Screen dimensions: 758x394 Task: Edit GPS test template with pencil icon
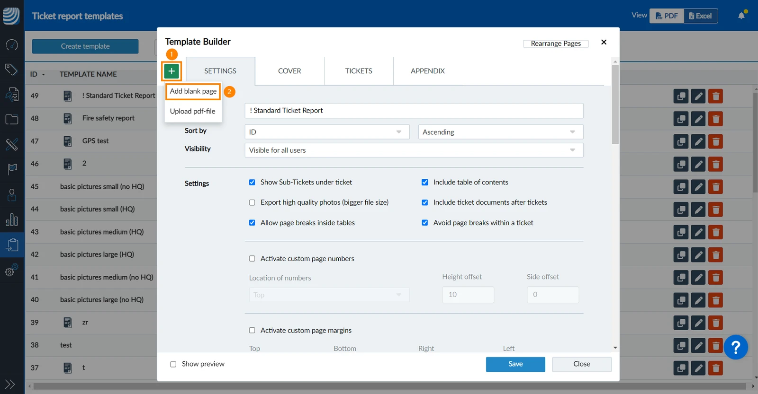pyautogui.click(x=698, y=141)
